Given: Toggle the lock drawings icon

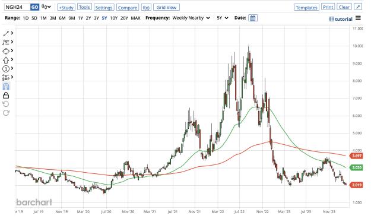Looking at the screenshot, I should click(x=6, y=96).
